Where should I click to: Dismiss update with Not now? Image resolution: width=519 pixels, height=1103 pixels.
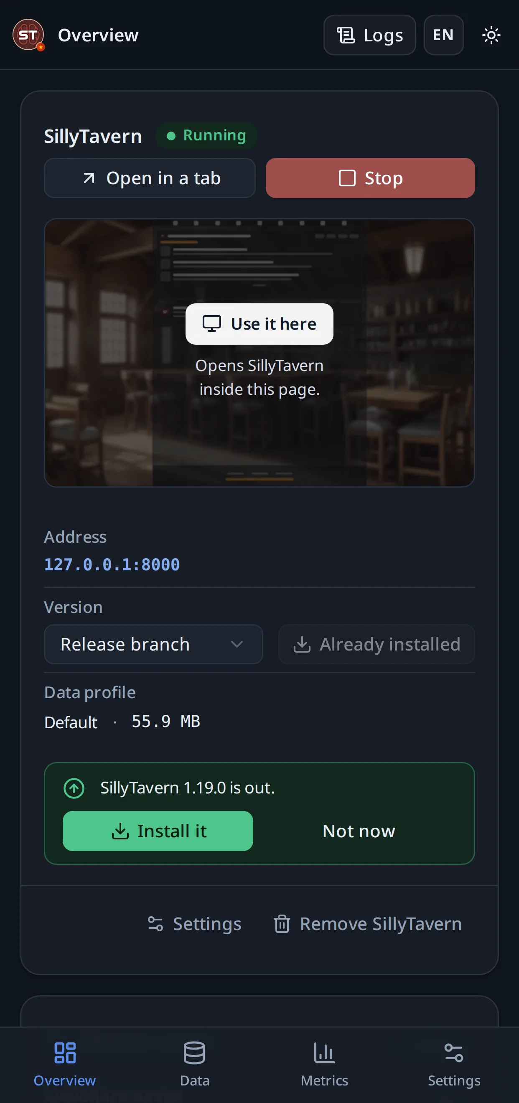coord(359,831)
